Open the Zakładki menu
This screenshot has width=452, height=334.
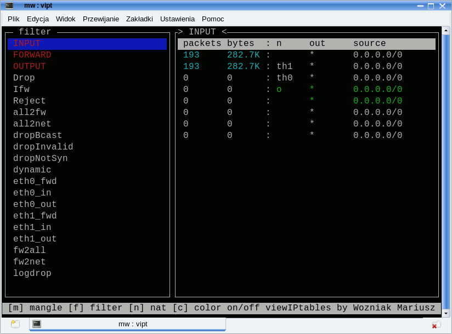click(x=139, y=19)
